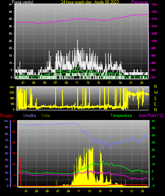This screenshot has height=196, width=165.
Task: Select the Umidita legend label
Action: 30,115
